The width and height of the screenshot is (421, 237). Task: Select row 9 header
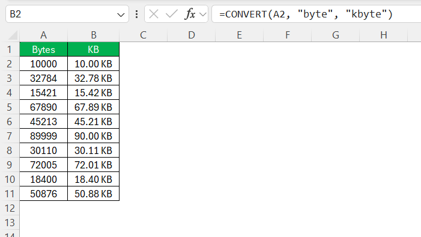coord(10,165)
